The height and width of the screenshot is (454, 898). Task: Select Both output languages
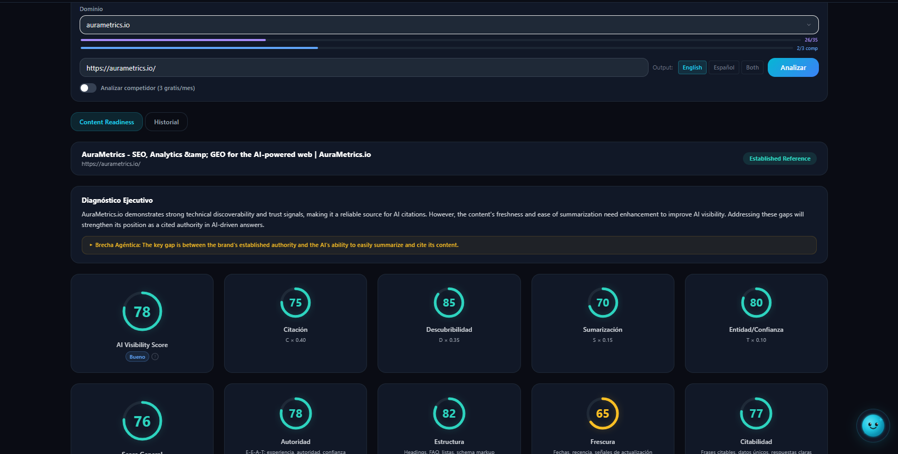pos(752,67)
